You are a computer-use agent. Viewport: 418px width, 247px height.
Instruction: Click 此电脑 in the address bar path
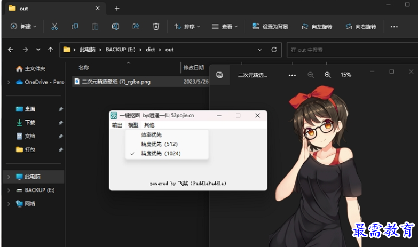pyautogui.click(x=88, y=50)
